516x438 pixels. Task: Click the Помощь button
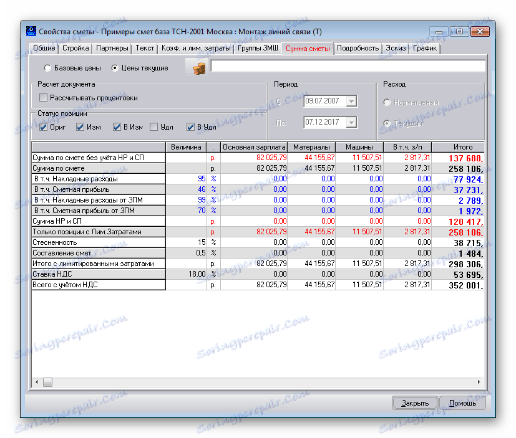point(462,403)
